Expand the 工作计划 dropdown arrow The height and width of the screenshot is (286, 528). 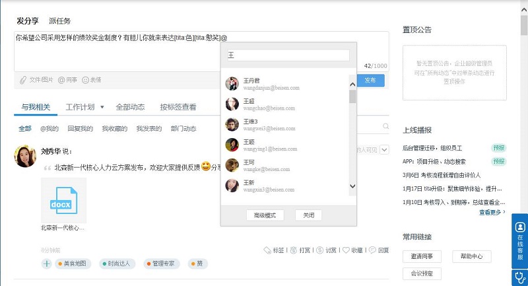coord(102,106)
